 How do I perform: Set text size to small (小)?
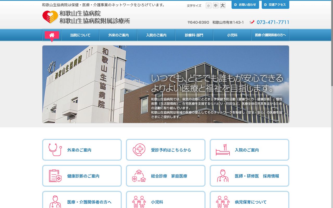[x=209, y=5]
